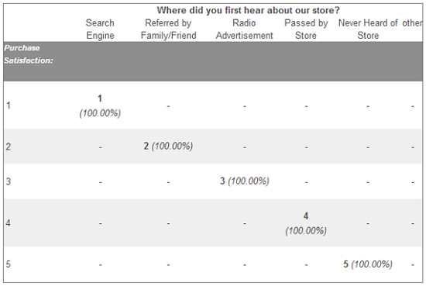Click the cell showing 4 (100.00%)

point(306,223)
